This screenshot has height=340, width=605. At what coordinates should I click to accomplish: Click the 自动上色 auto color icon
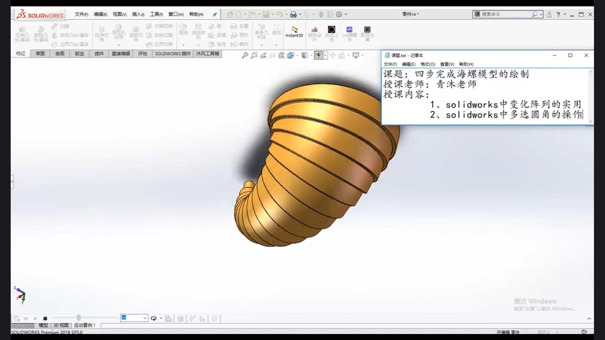coord(331,34)
